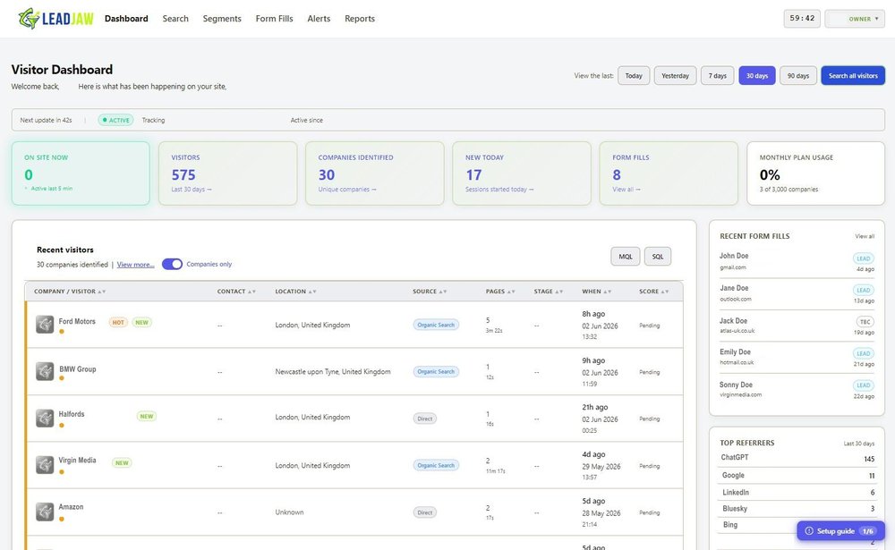The height and width of the screenshot is (550, 895).
Task: Open the Alerts nav item
Action: click(x=319, y=19)
